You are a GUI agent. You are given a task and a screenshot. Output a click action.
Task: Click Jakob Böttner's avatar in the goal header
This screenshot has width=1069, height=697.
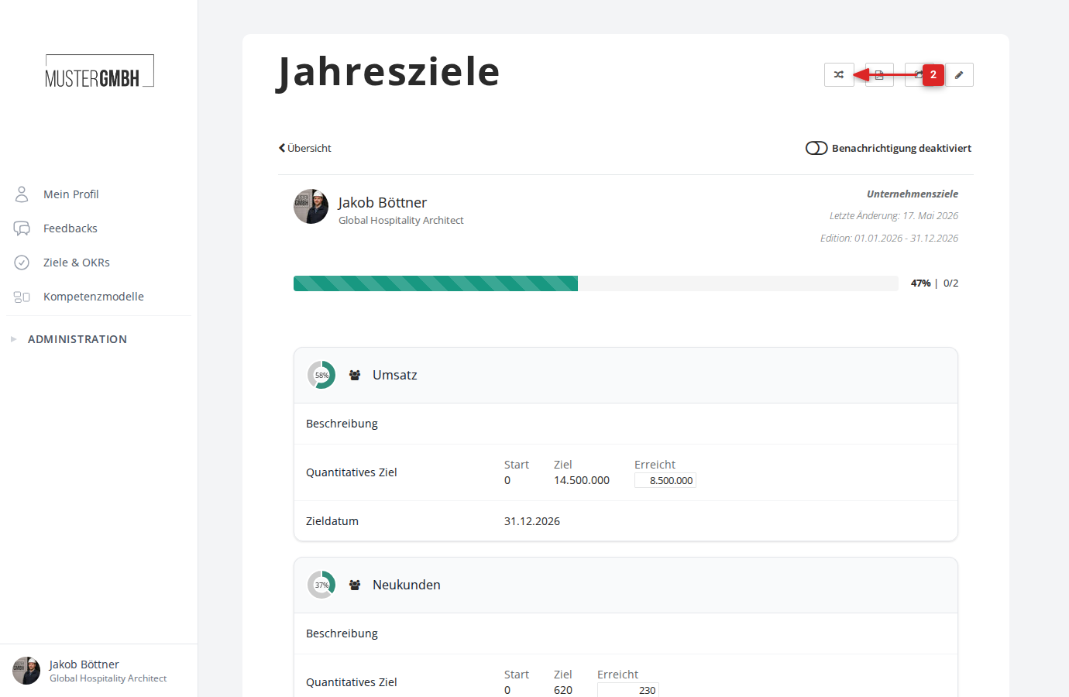(x=311, y=207)
